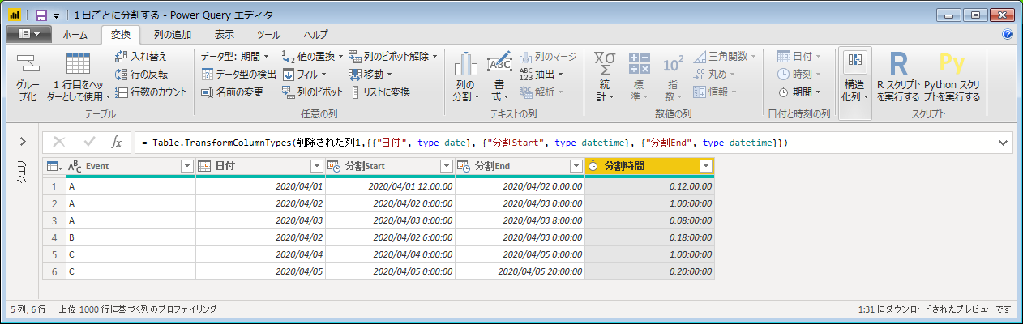Click the duration cell 0.12:00:00
The height and width of the screenshot is (324, 1023).
pyautogui.click(x=649, y=186)
